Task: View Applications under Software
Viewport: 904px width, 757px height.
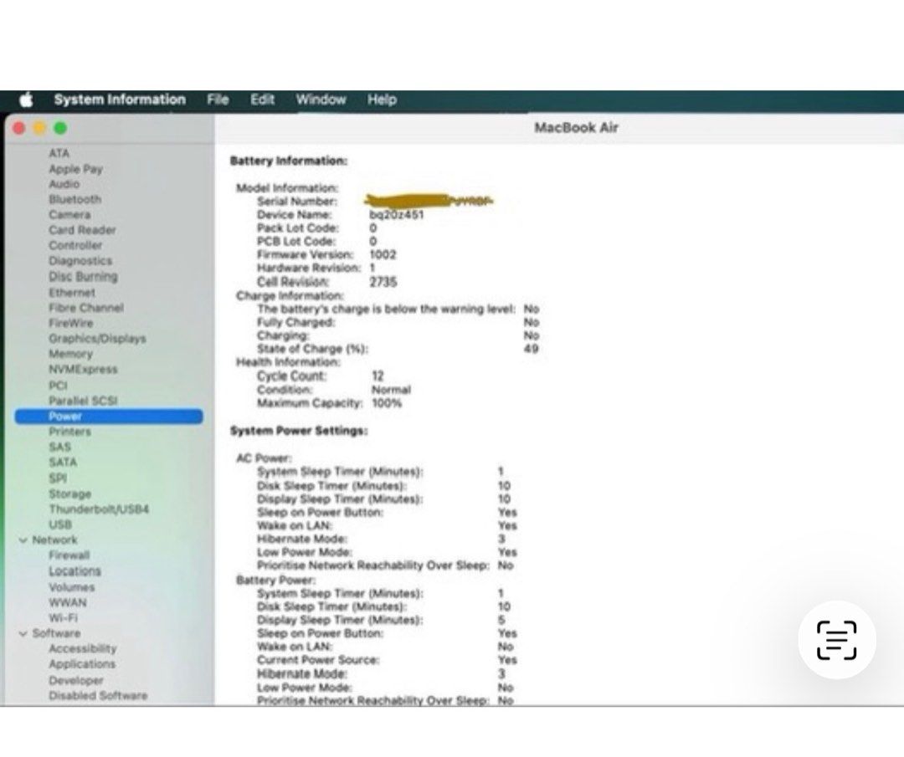Action: pyautogui.click(x=82, y=664)
